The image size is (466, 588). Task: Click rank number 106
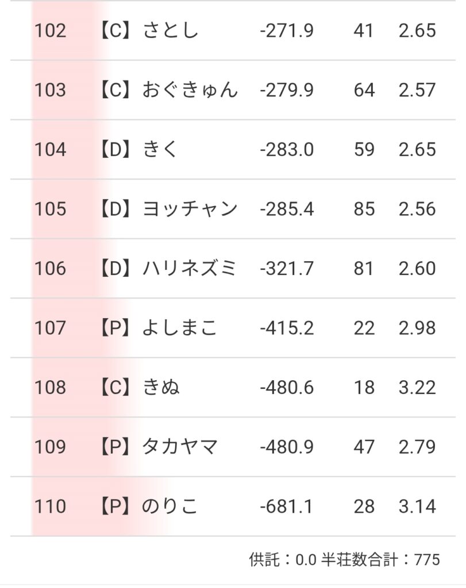tap(51, 268)
